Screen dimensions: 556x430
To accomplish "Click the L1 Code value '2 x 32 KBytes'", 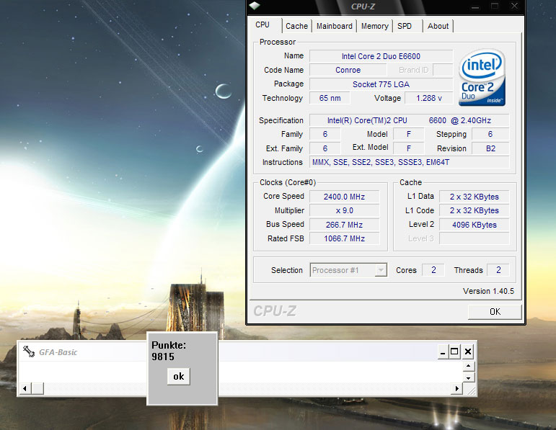I will (x=474, y=210).
